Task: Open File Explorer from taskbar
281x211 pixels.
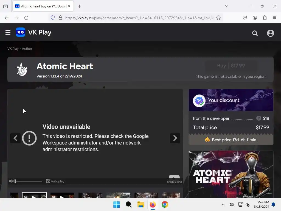Action: (x=141, y=204)
